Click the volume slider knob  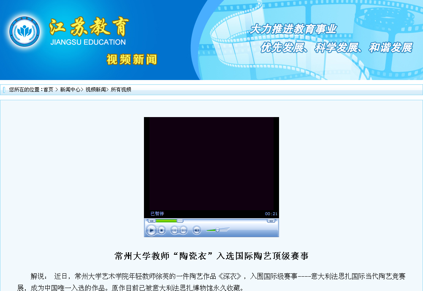tap(217, 230)
